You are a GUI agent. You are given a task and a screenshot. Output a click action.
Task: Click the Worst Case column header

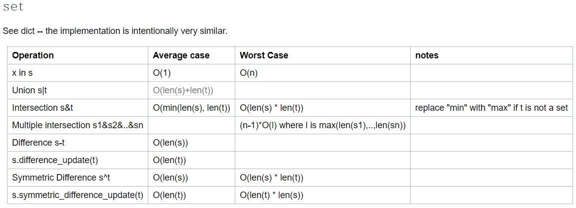[264, 55]
